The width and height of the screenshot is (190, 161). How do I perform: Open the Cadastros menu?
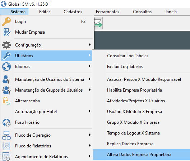73,12
